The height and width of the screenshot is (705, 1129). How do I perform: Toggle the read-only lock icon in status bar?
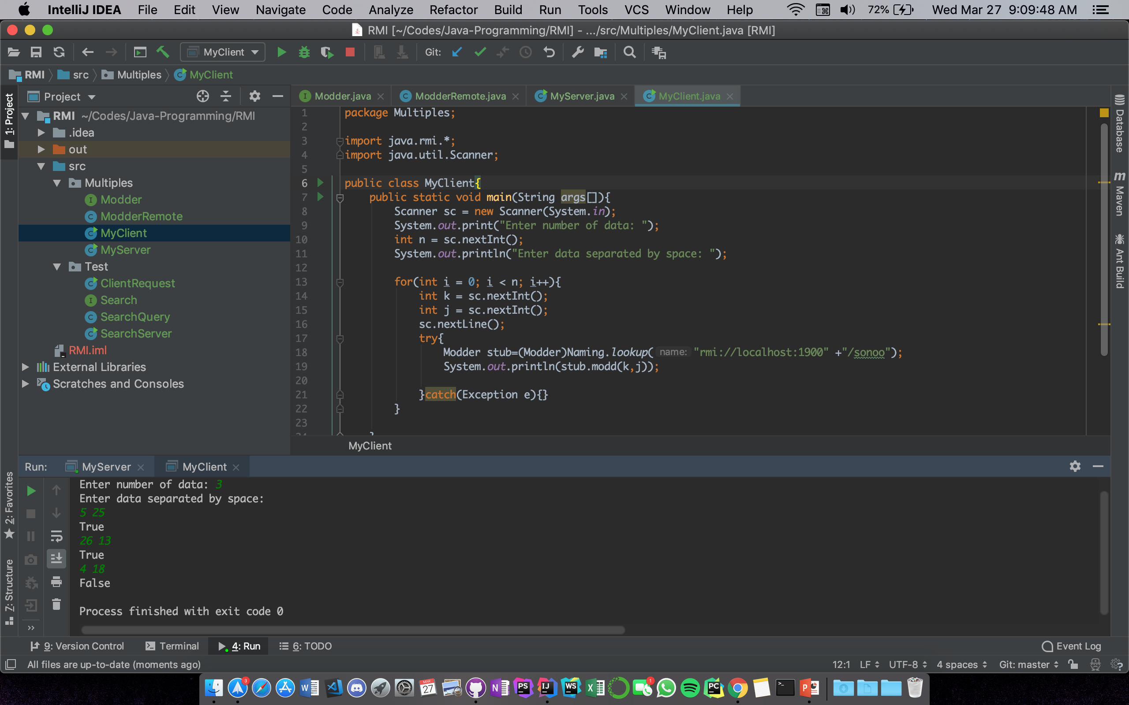1073,664
